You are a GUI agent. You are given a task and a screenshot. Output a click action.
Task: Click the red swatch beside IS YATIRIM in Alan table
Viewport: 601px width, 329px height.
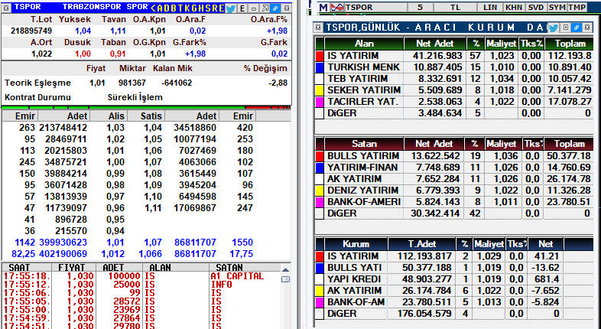pos(320,56)
